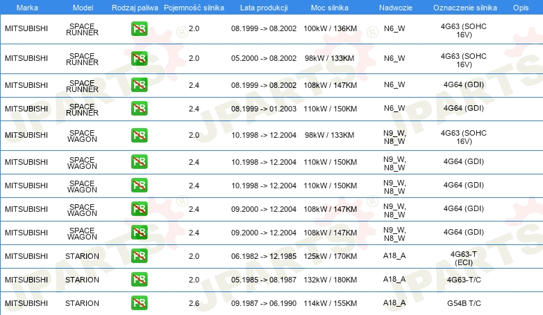Image resolution: width=543 pixels, height=315 pixels.
Task: Click the '08.1999 -> 01.2003' date cell
Action: (x=264, y=109)
